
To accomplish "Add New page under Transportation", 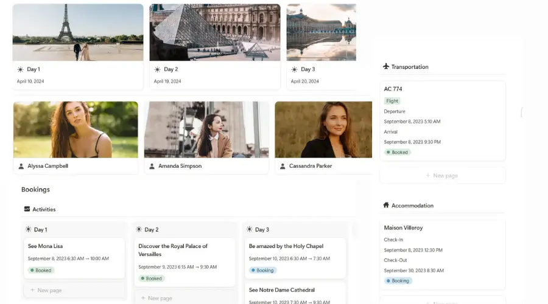I will click(443, 176).
